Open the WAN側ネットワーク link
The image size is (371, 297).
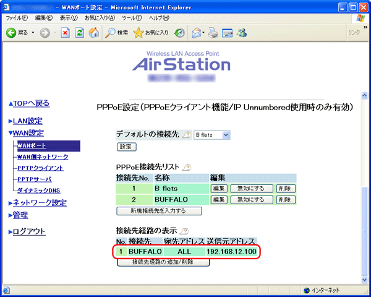point(43,157)
